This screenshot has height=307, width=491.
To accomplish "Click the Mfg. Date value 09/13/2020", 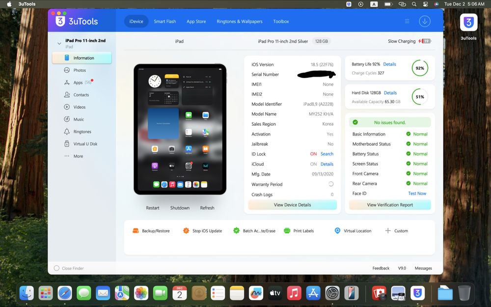I will coord(323,174).
